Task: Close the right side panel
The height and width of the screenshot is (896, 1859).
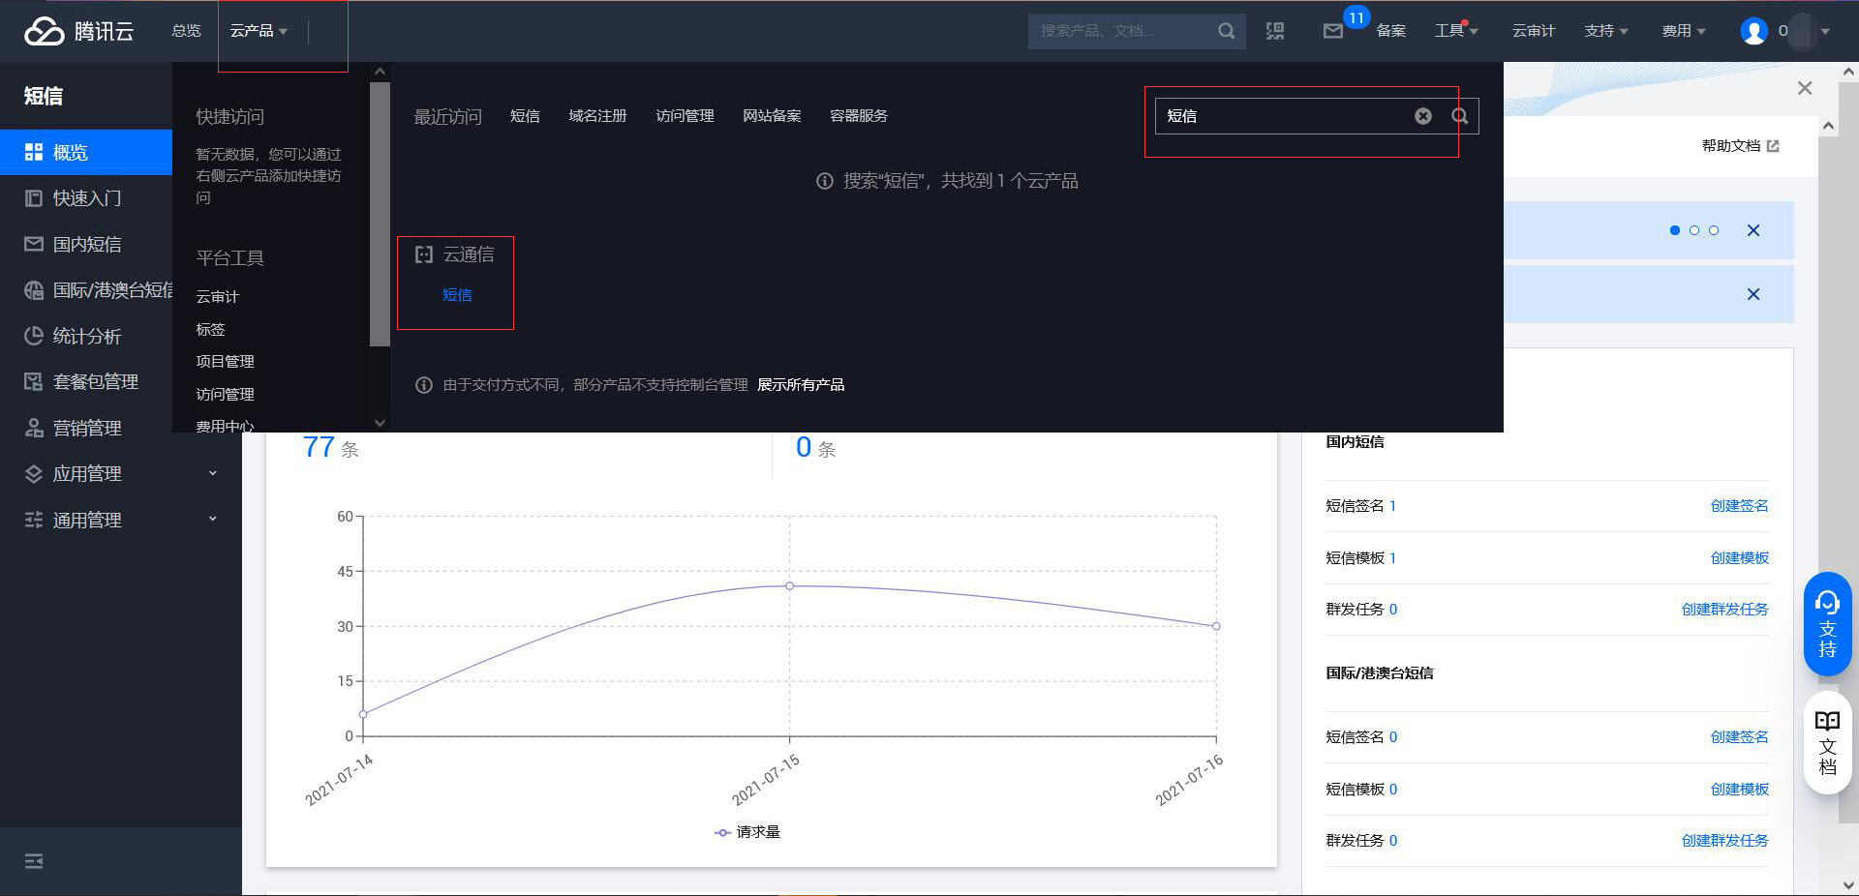Action: [1805, 88]
